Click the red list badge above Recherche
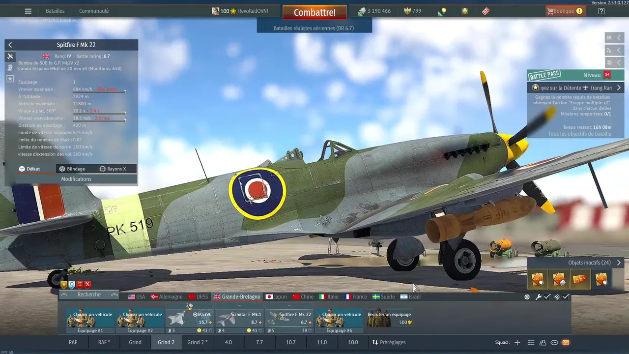629x354 pixels. tap(80, 285)
